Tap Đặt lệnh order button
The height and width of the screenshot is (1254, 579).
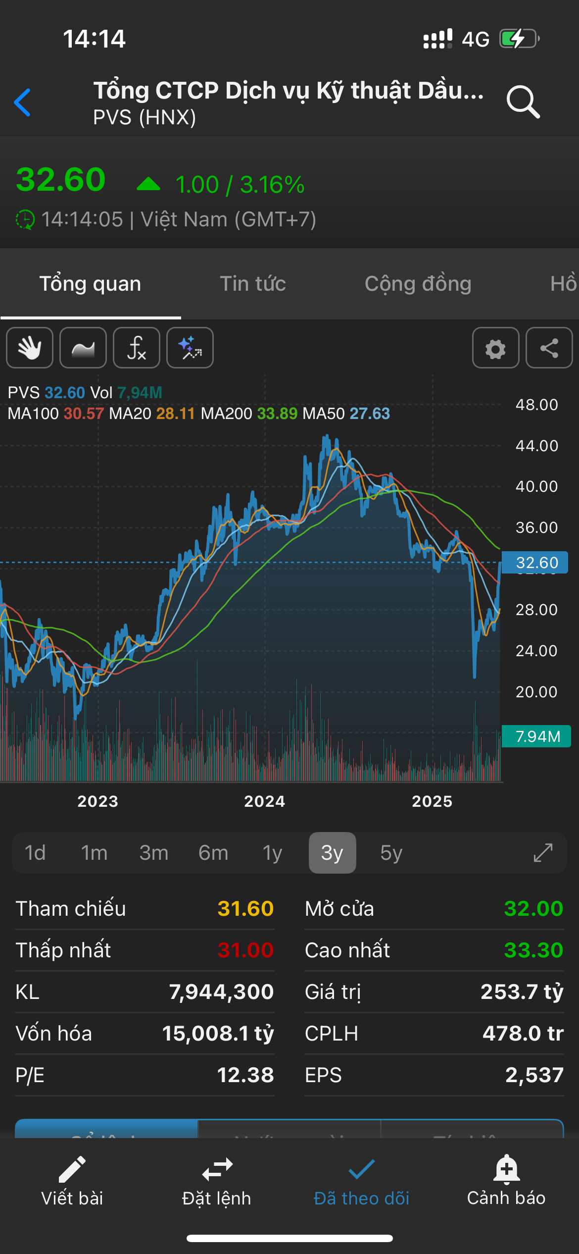(217, 1182)
